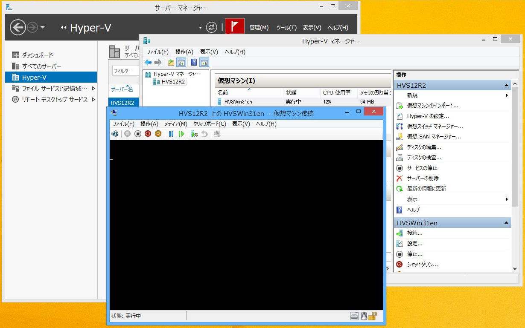Screen dimensions: 525x328
Task: Expand ファイル サービスと記憶域 sidebar arrow
Action: (93, 89)
